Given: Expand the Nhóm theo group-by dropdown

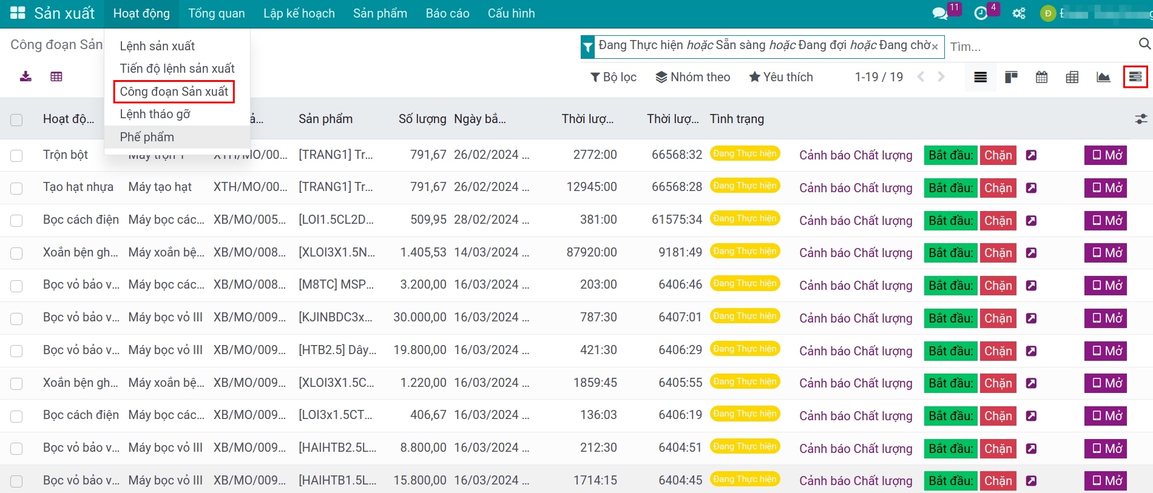Looking at the screenshot, I should [692, 77].
